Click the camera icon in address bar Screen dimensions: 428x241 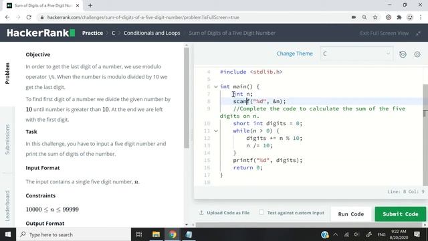coord(354,17)
